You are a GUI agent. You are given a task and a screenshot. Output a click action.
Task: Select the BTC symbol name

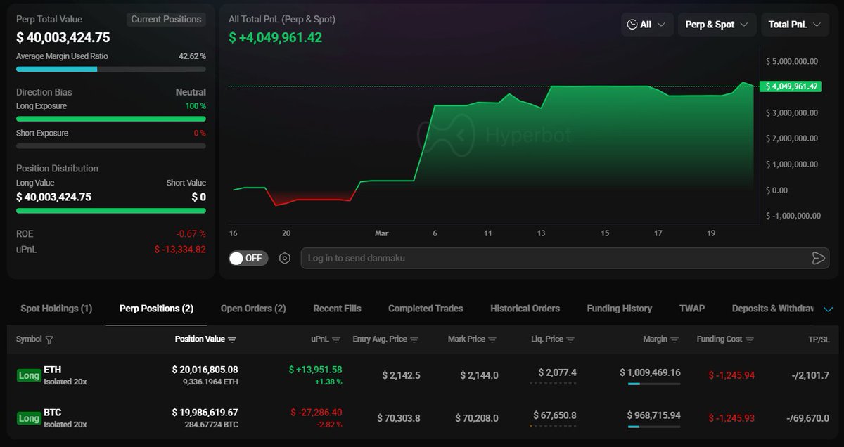(x=52, y=413)
